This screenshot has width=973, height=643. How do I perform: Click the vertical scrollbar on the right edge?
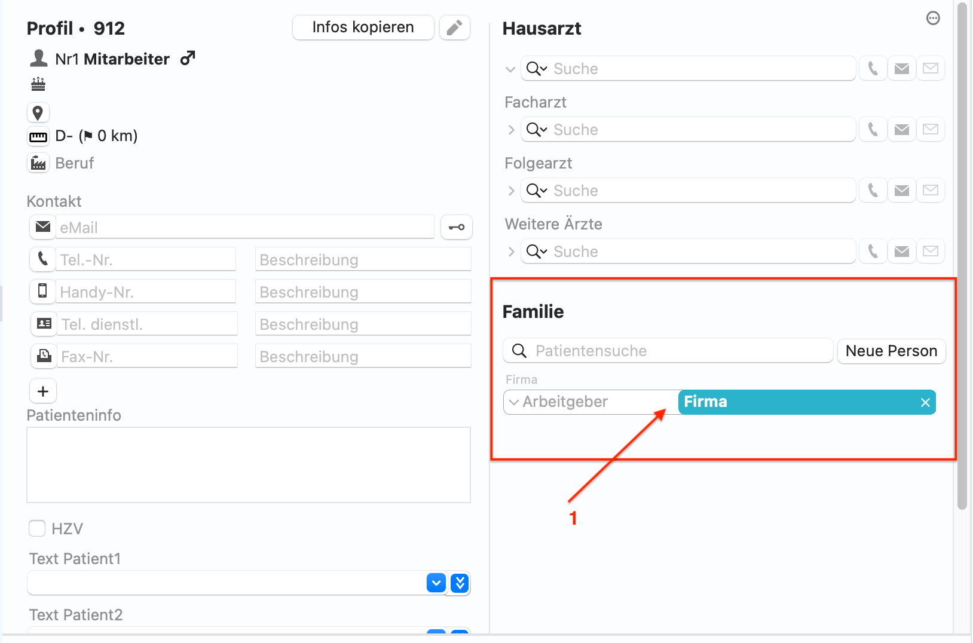click(x=962, y=257)
